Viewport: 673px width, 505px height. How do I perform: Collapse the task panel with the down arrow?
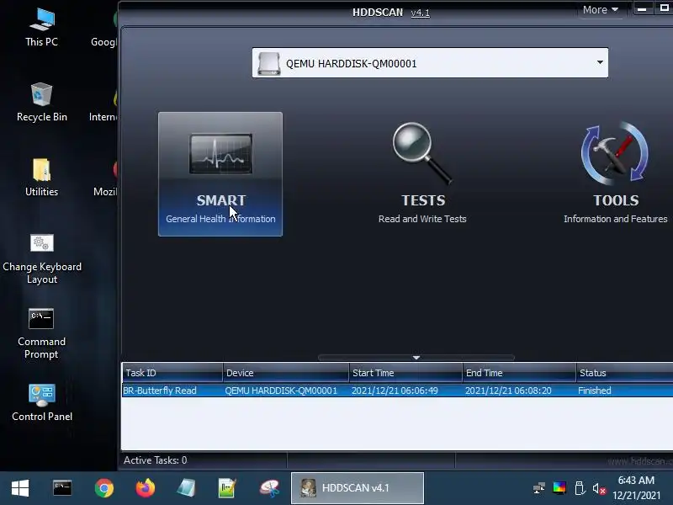click(x=416, y=357)
